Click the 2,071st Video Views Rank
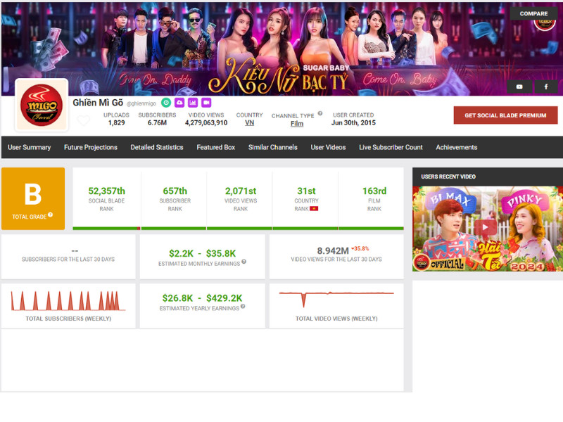Screen dimensions: 563x422 [241, 191]
